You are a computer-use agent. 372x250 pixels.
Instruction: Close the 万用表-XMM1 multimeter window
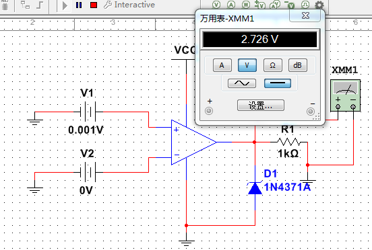305,15
